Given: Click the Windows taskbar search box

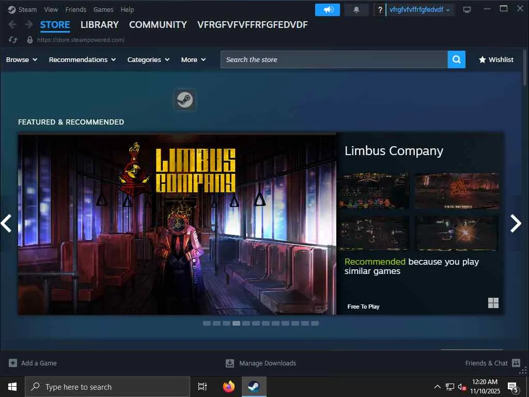Looking at the screenshot, I should click(x=107, y=387).
